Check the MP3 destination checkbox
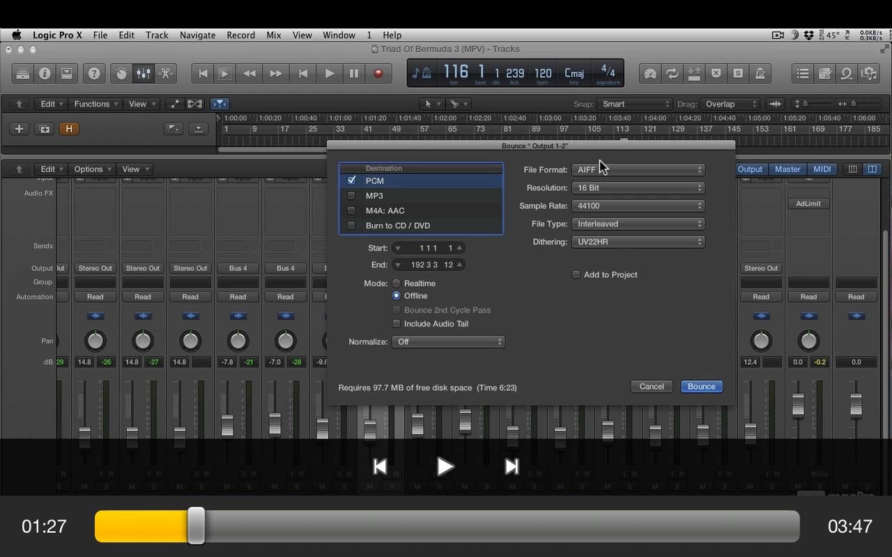This screenshot has height=557, width=892. point(351,196)
